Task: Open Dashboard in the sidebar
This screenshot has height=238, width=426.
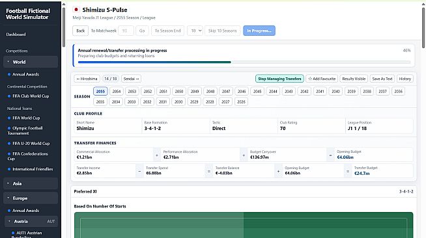Action: 16,34
